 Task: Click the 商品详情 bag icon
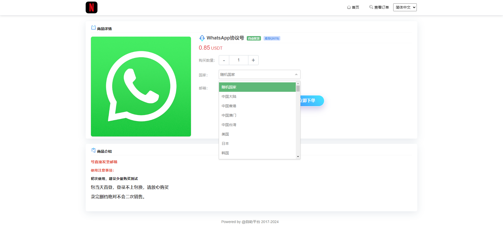pyautogui.click(x=93, y=27)
